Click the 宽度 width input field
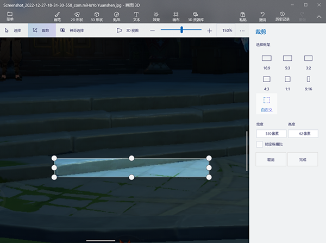Viewport: 326px width, 243px height. (x=271, y=133)
